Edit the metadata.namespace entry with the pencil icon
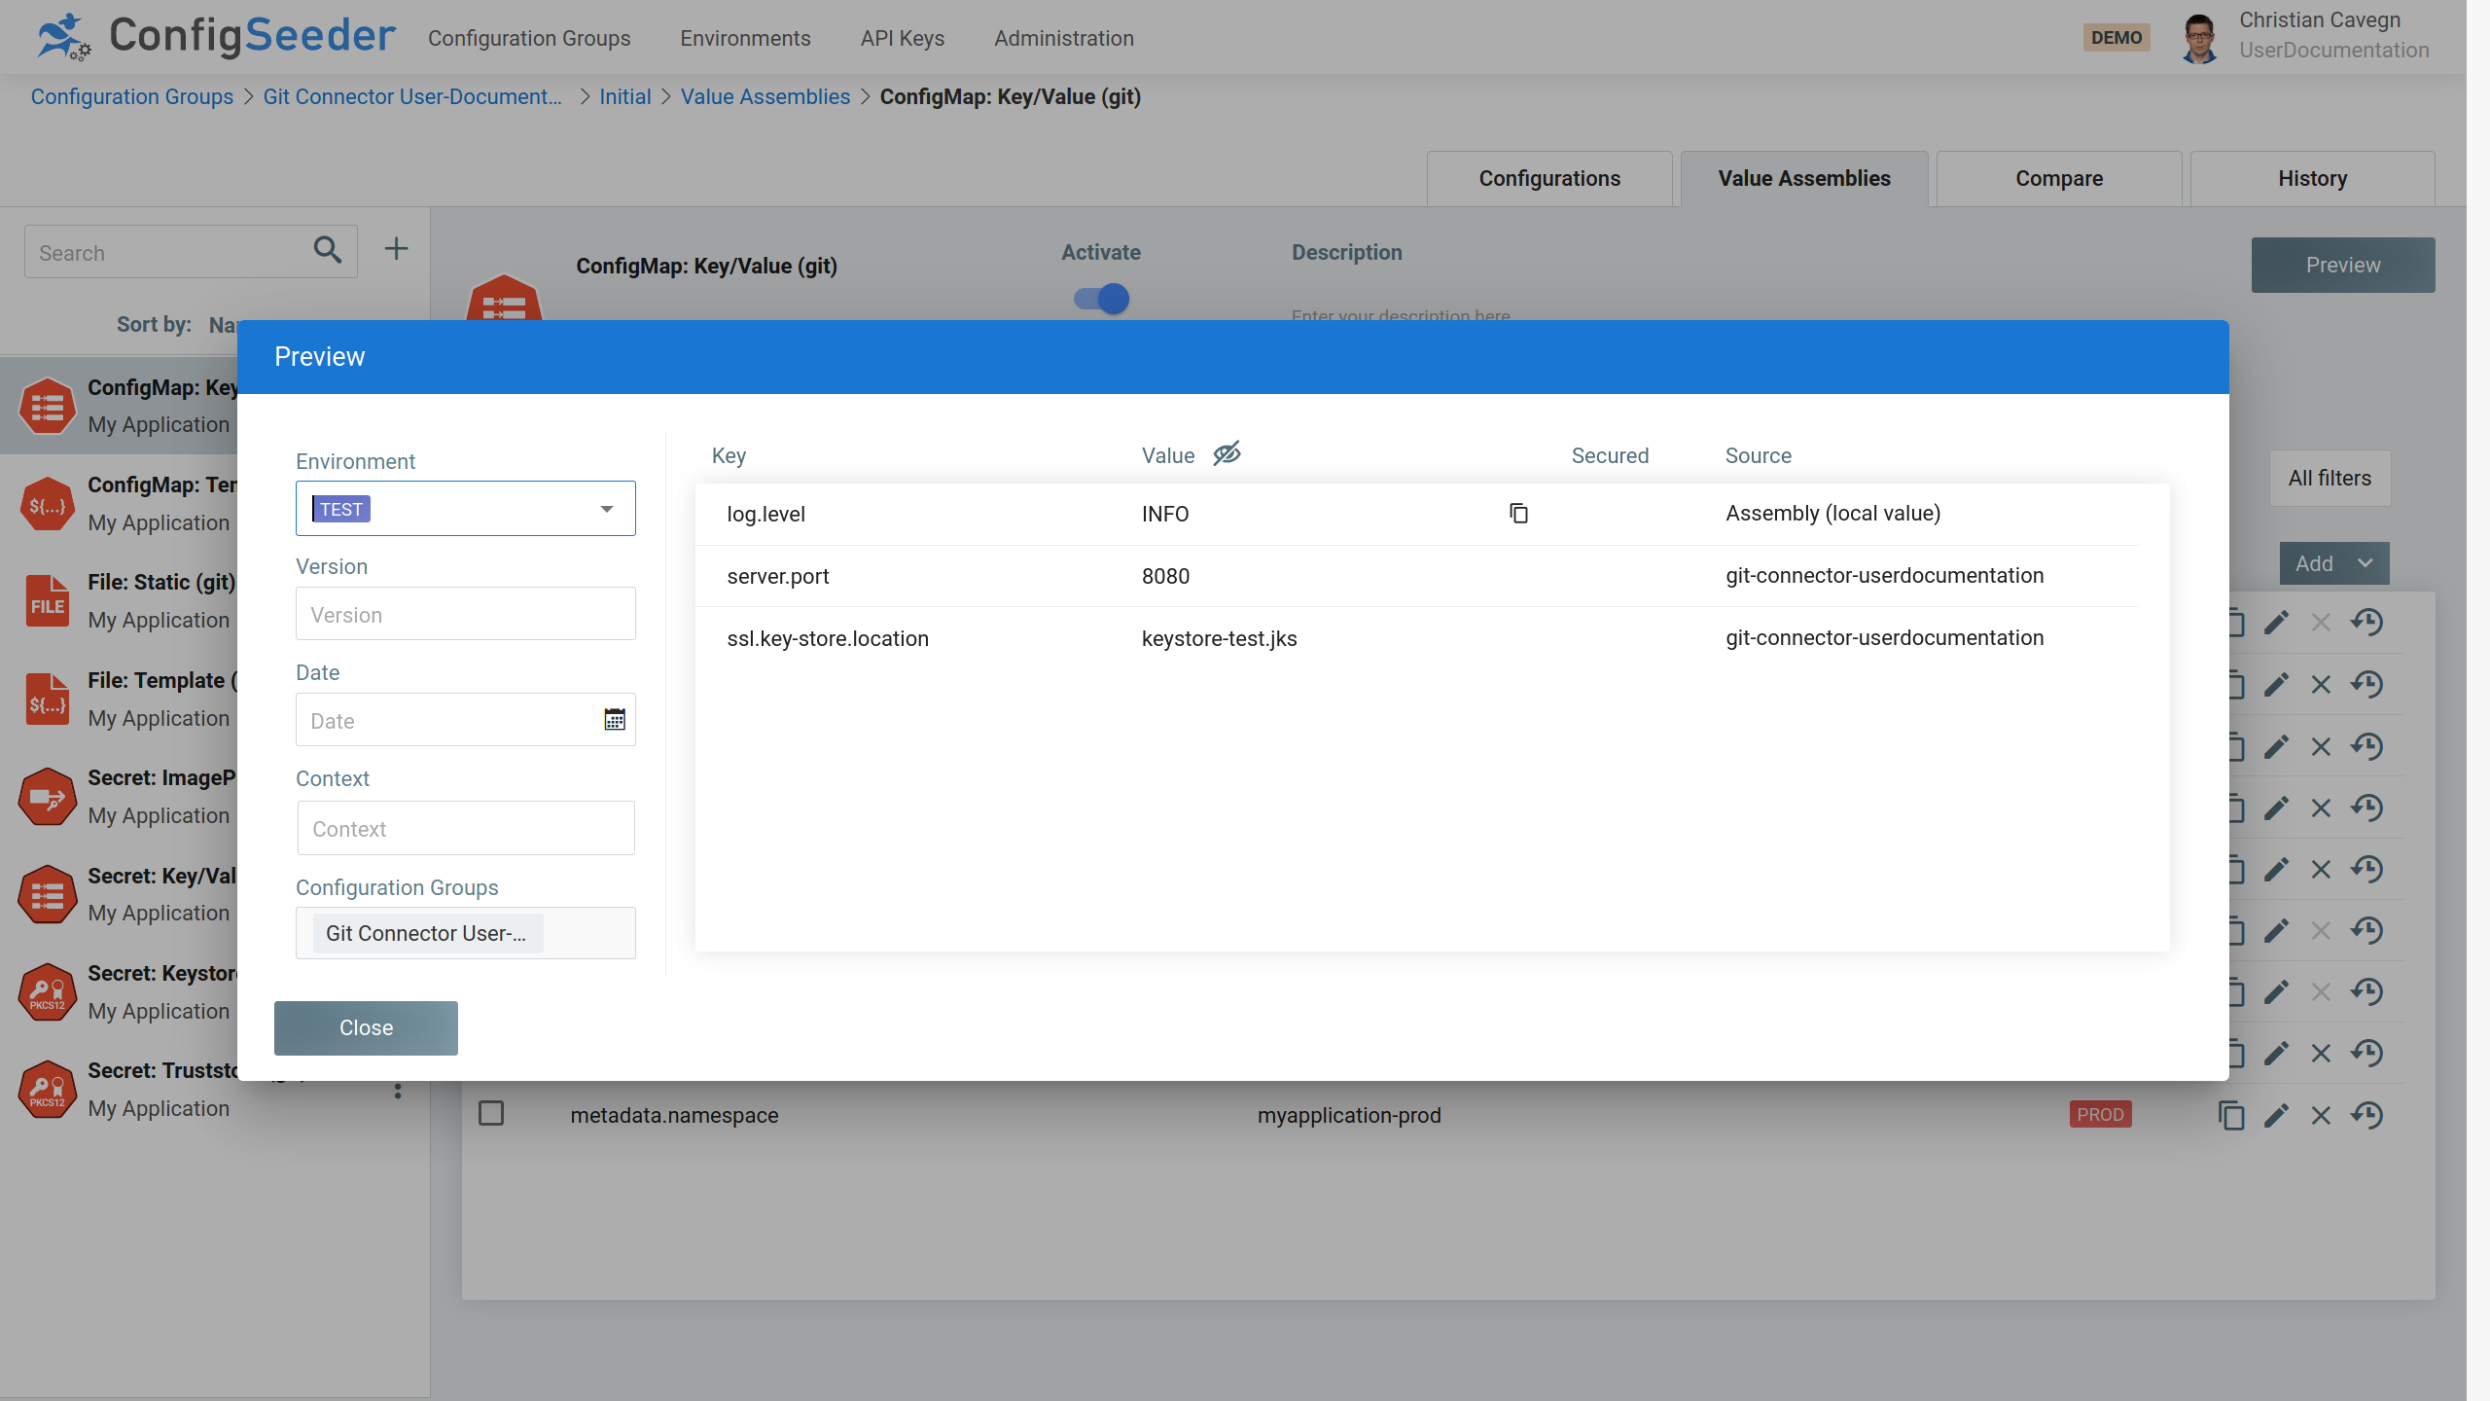This screenshot has height=1401, width=2490. pos(2277,1115)
